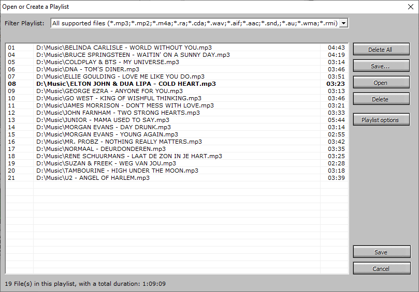Pick Normaal Deurdonderen from the playlist

pos(101,149)
